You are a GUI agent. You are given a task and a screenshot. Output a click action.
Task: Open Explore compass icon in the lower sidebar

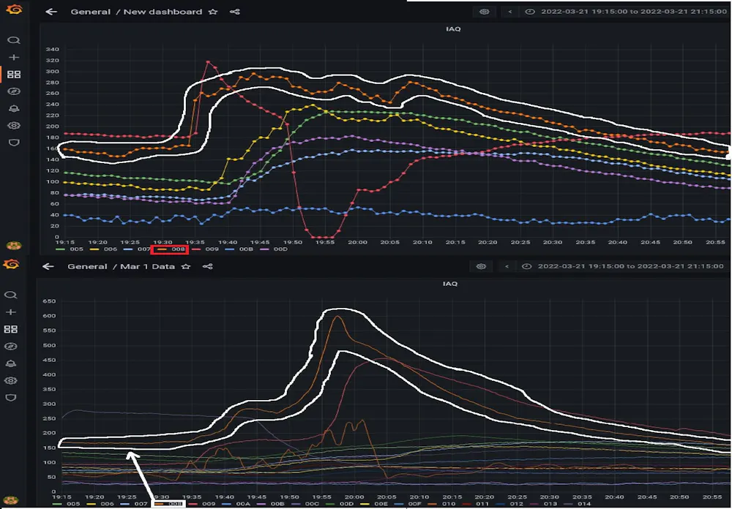11,346
